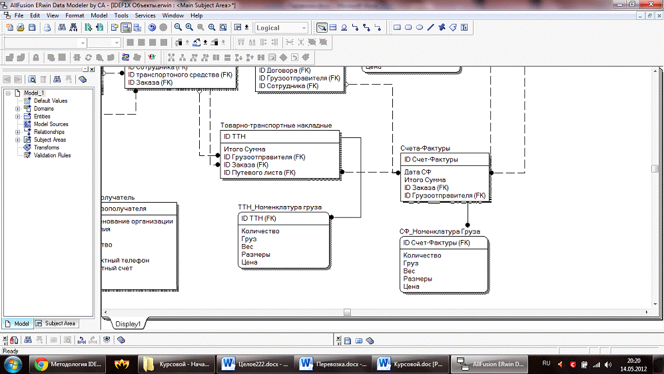Screen dimensions: 664x374
Task: Toggle the rectangle shape tool
Action: 397,28
